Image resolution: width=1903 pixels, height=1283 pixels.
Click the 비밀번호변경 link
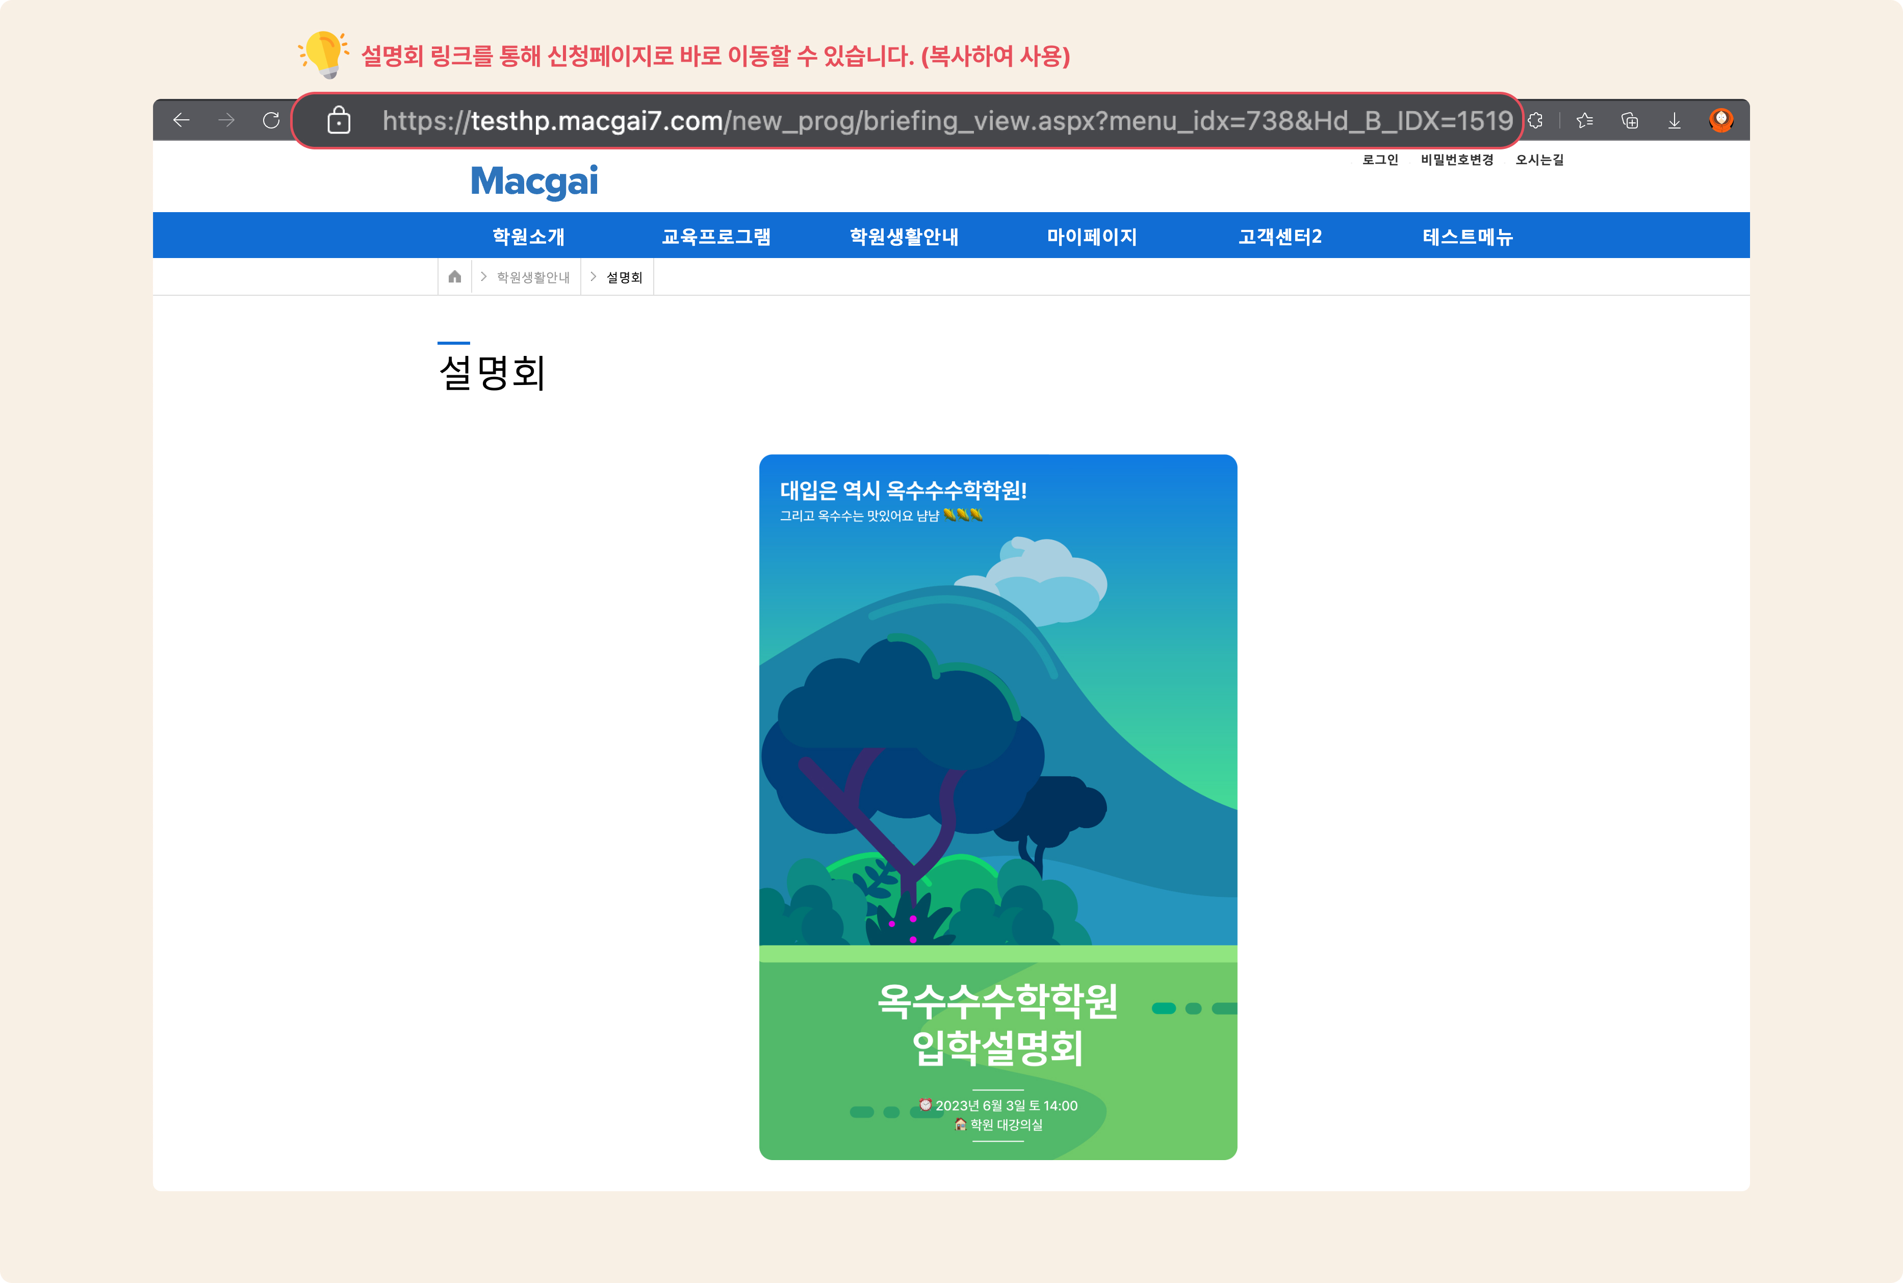1457,160
